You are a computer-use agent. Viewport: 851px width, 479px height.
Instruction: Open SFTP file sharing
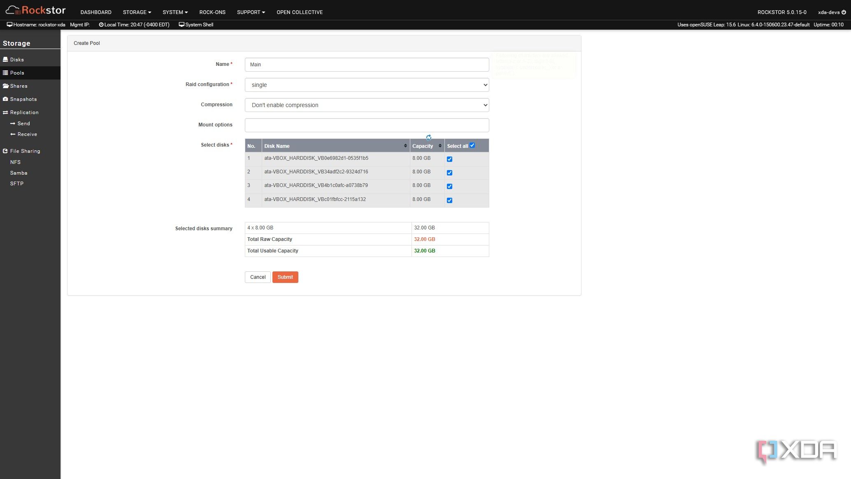click(x=16, y=184)
